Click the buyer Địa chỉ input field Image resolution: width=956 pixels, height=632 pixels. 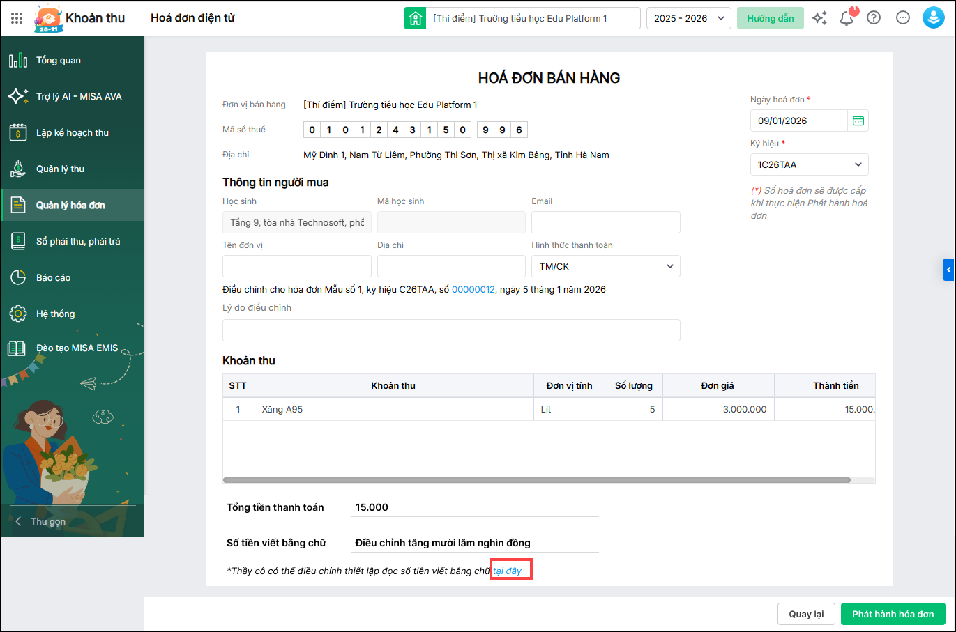[x=451, y=266]
